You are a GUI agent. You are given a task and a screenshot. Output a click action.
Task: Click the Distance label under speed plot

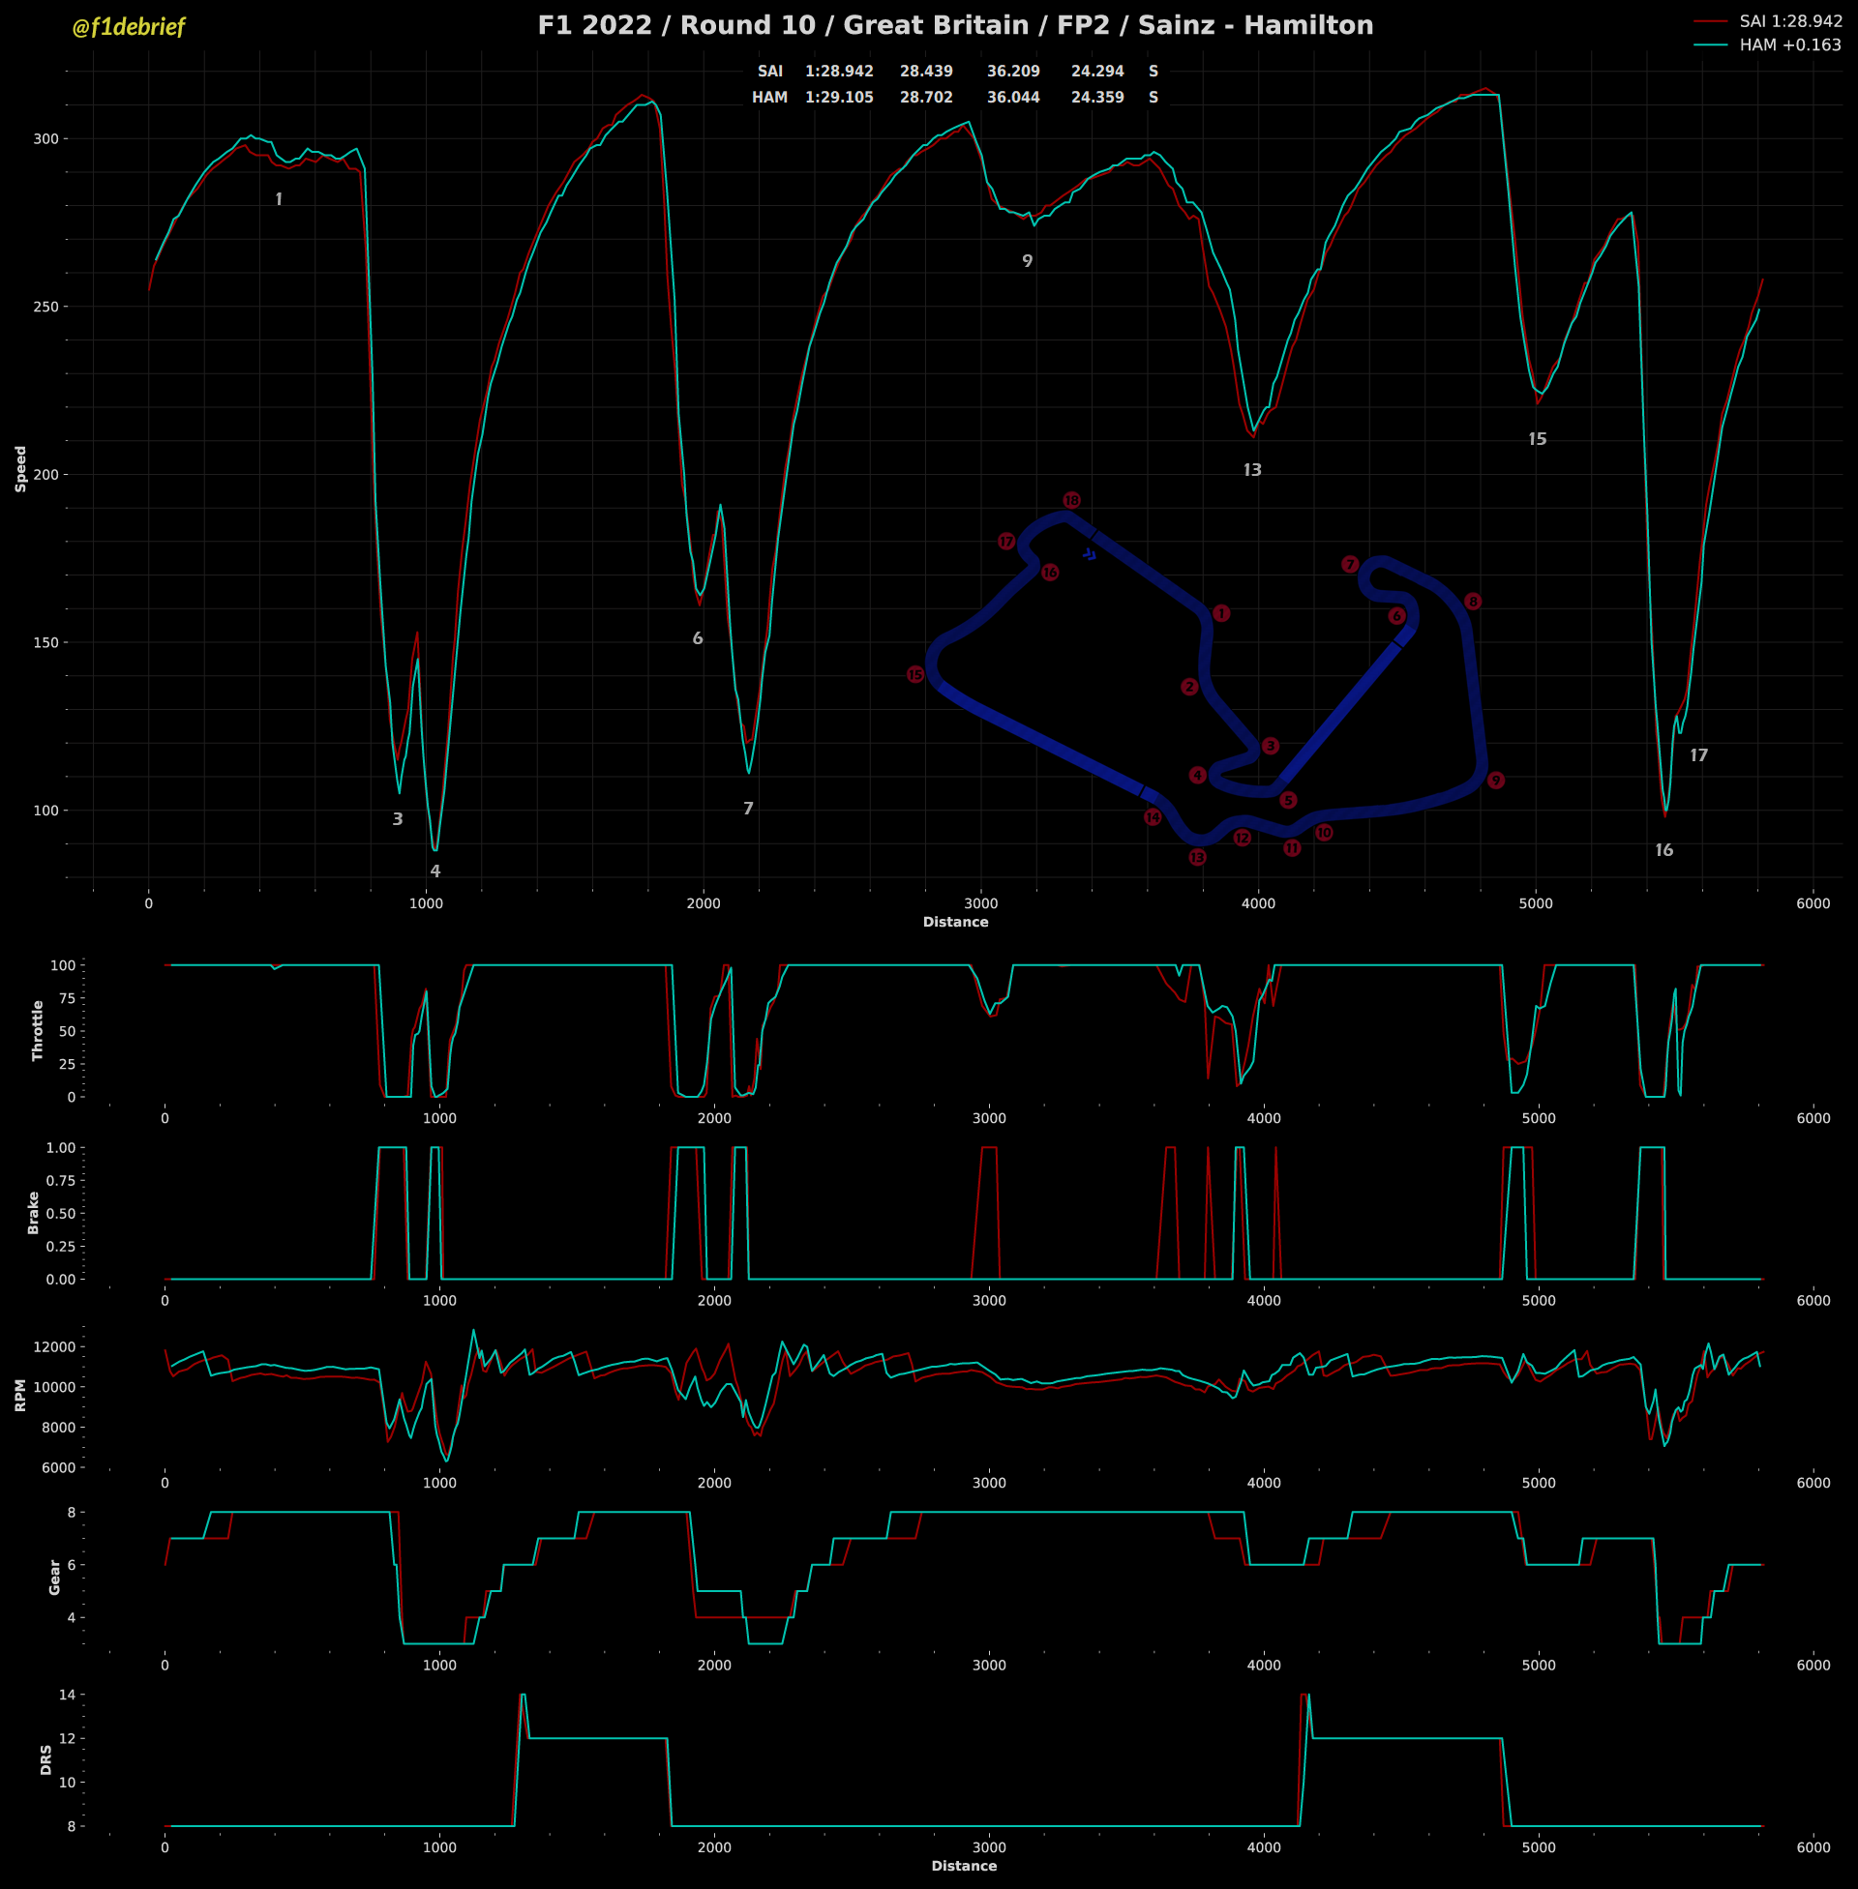pyautogui.click(x=954, y=922)
